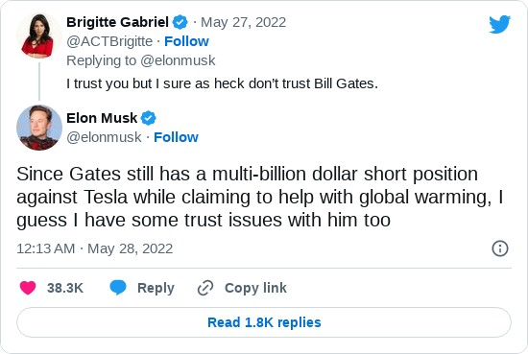This screenshot has height=354, width=528.
Task: Click the blue reply bubble icon
Action: [118, 288]
